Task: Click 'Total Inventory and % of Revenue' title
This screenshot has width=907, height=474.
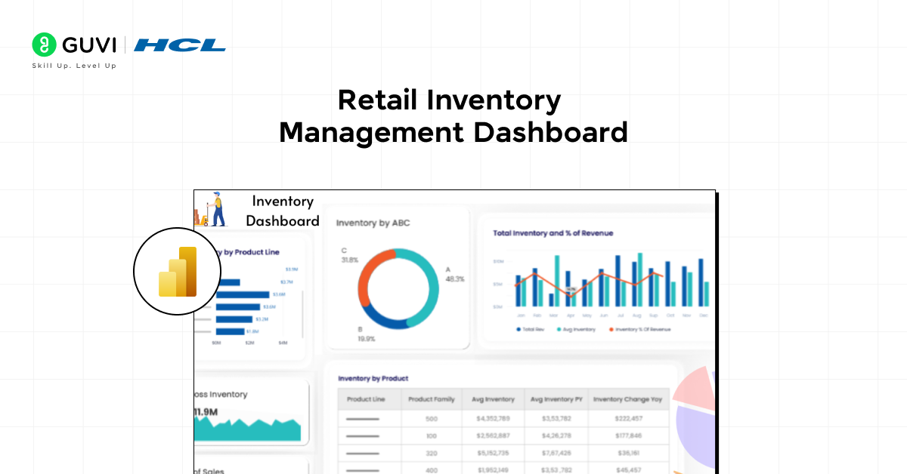Action: coord(553,233)
